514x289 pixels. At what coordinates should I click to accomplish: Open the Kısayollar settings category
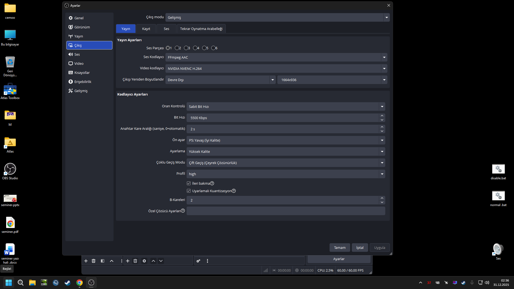pyautogui.click(x=89, y=73)
